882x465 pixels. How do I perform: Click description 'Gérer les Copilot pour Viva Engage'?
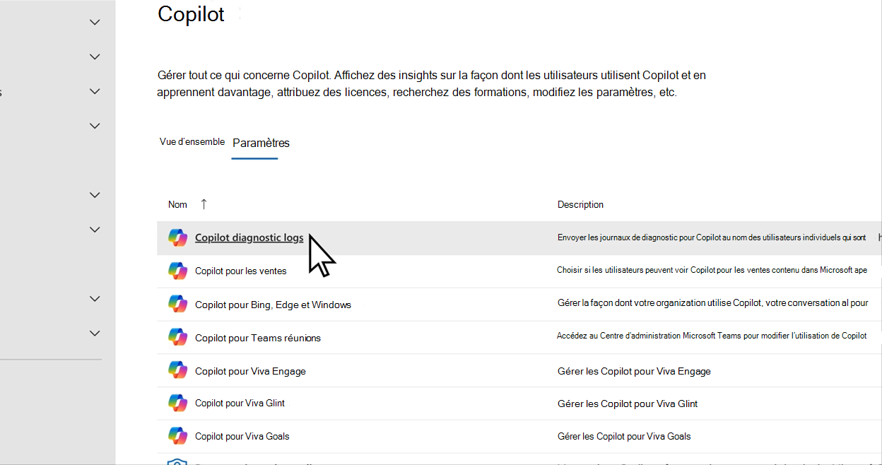pos(634,371)
